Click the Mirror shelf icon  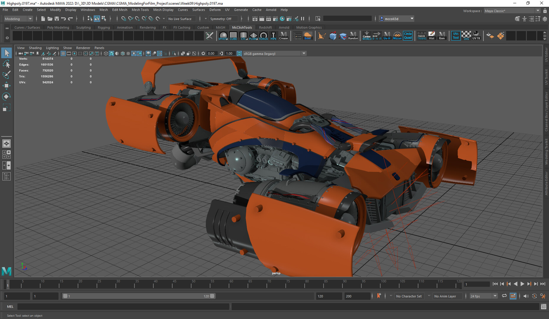397,35
